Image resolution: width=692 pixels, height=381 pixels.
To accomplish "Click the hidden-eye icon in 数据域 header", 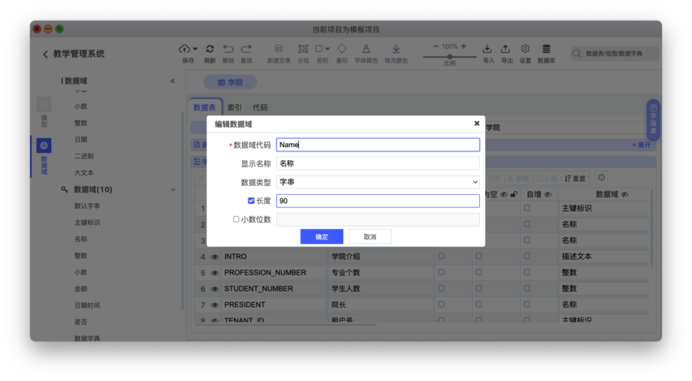I will click(x=625, y=195).
